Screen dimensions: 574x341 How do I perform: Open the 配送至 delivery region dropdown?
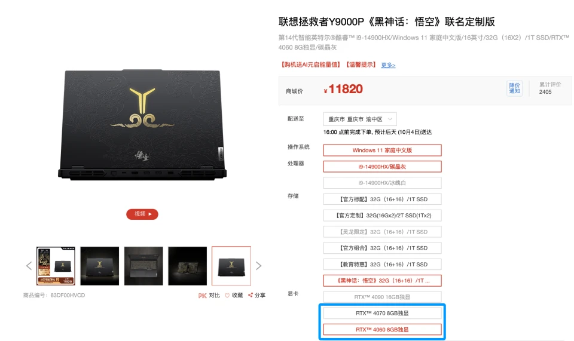click(x=360, y=119)
